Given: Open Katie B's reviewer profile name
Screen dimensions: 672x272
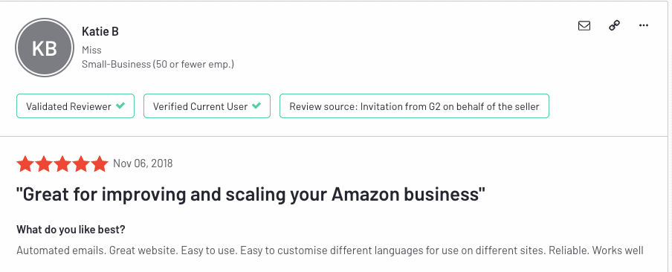Looking at the screenshot, I should point(100,31).
